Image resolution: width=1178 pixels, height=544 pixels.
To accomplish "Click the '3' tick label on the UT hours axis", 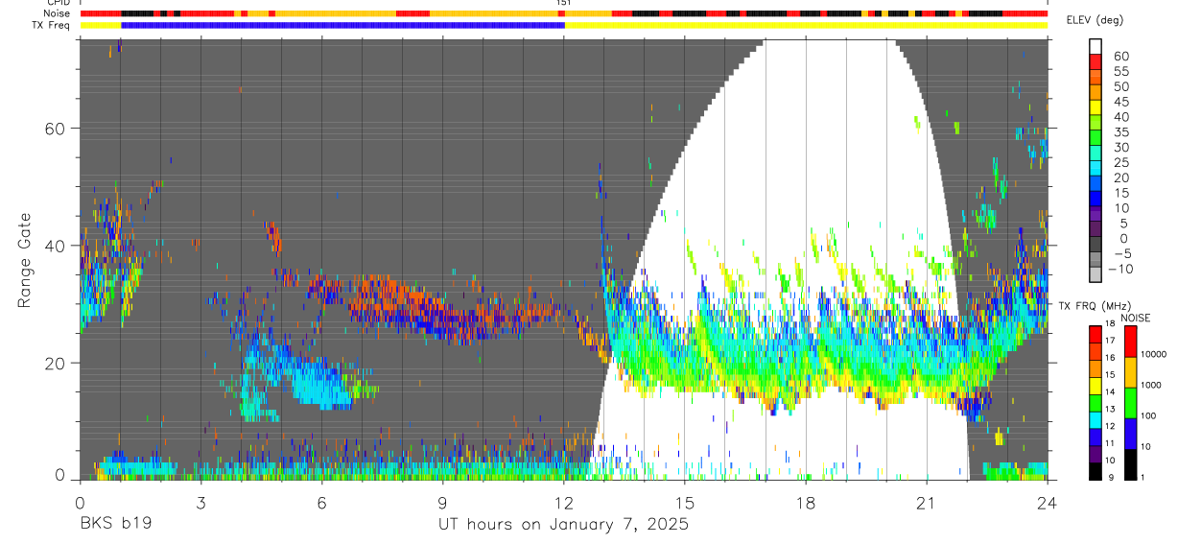I will 200,501.
